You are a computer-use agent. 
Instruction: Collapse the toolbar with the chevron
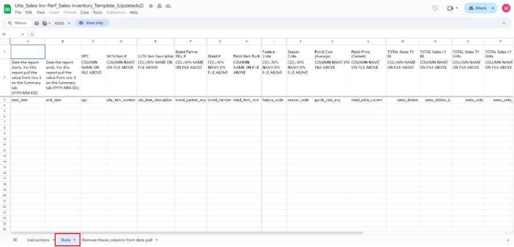point(503,23)
